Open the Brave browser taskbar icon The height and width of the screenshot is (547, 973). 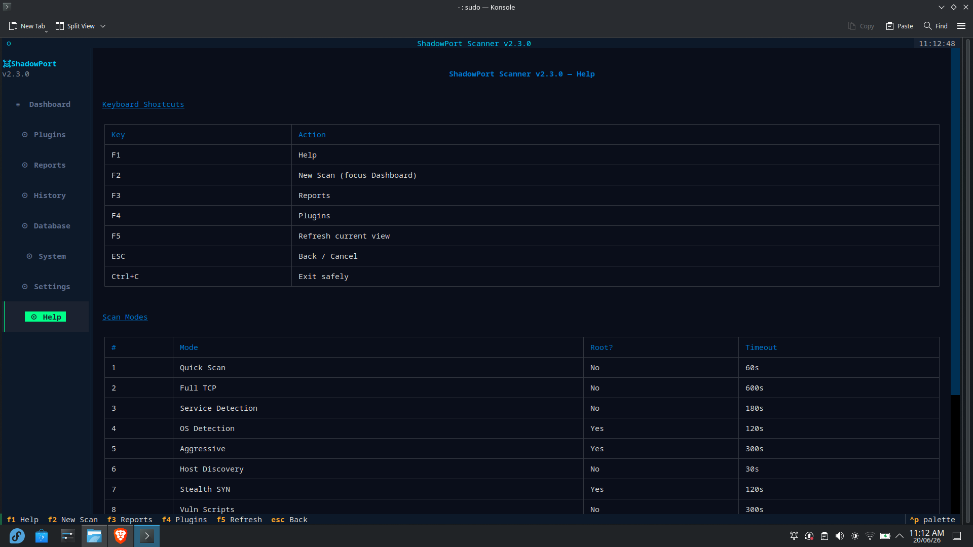(121, 536)
